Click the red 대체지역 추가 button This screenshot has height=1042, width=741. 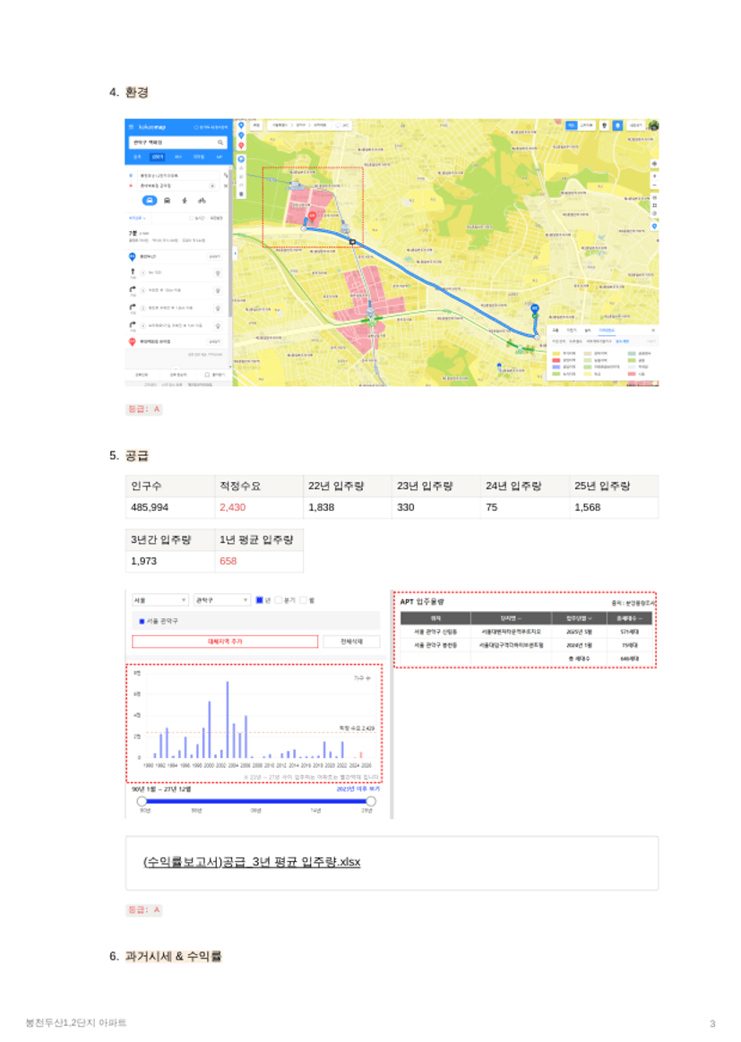[225, 642]
